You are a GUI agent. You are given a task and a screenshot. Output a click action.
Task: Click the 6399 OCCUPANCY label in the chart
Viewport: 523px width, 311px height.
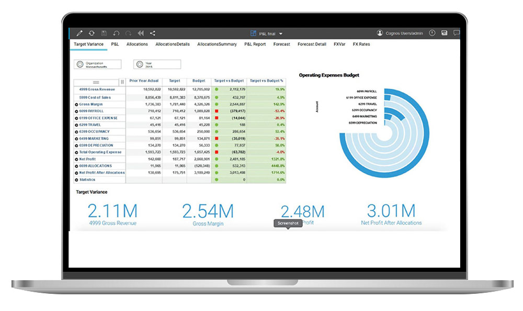[364, 110]
